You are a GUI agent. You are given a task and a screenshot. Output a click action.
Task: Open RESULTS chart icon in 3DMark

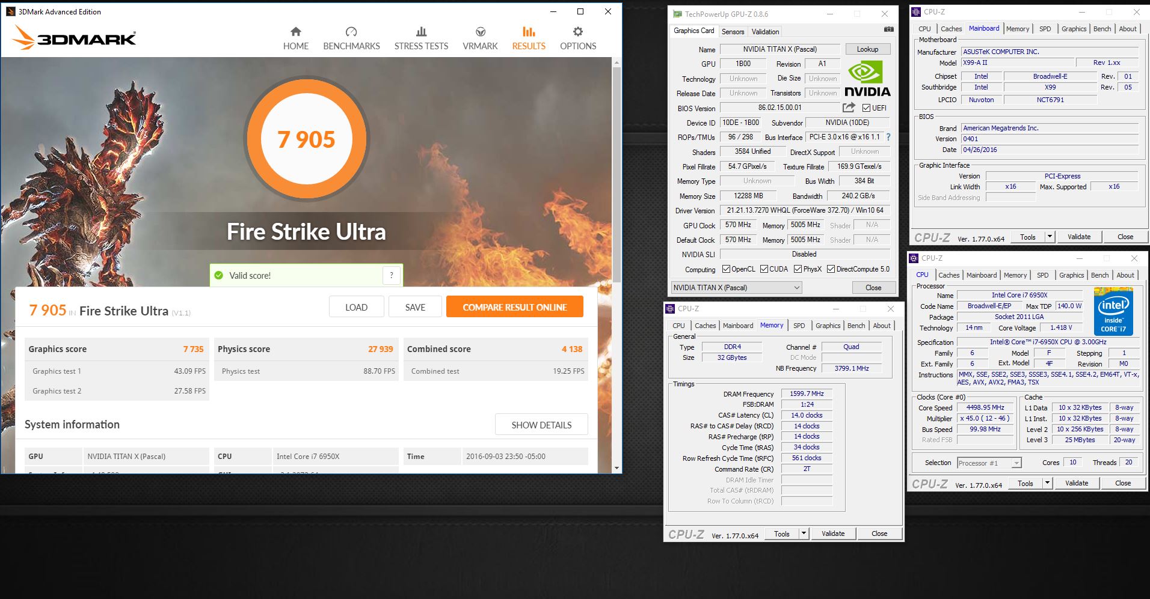tap(529, 32)
